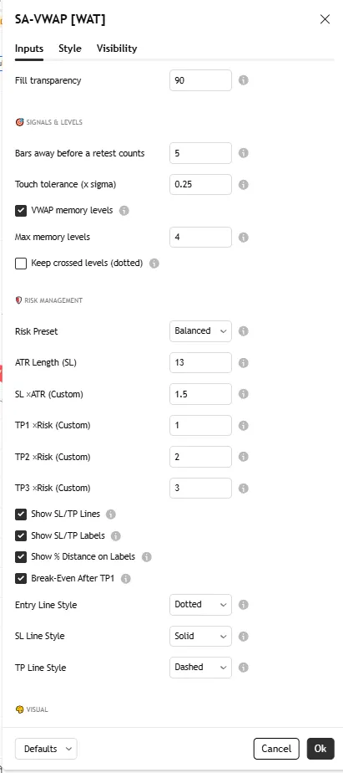Open the Risk Preset Balanced dropdown
The height and width of the screenshot is (773, 343).
coord(200,331)
